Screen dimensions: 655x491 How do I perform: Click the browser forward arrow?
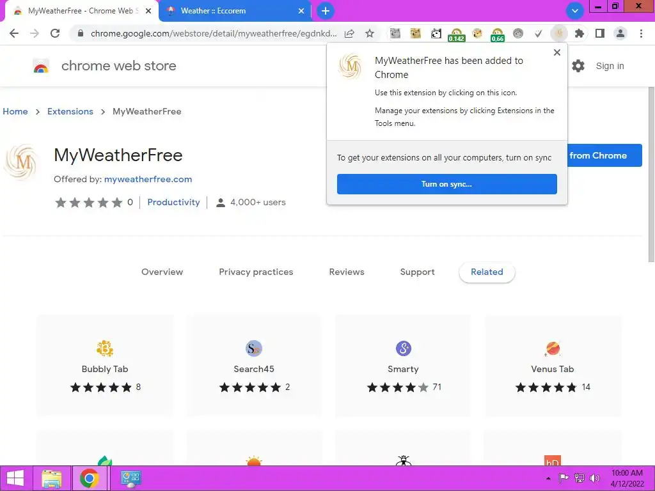35,33
